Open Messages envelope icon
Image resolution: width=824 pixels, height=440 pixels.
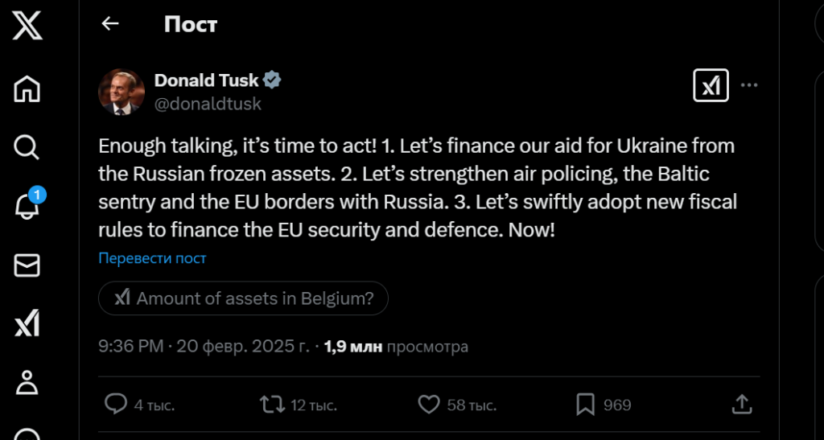coord(27,265)
